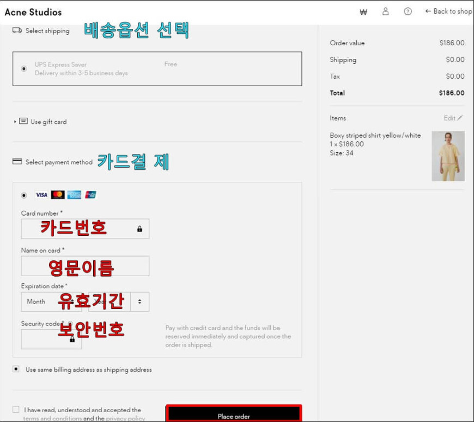This screenshot has height=422, width=474.
Task: Toggle same billing address as shipping checkbox
Action: [x=16, y=369]
